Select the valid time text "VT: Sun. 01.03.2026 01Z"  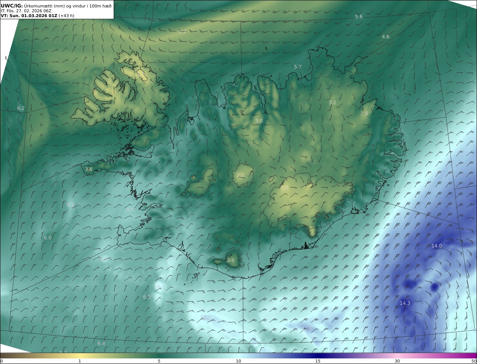coord(29,16)
